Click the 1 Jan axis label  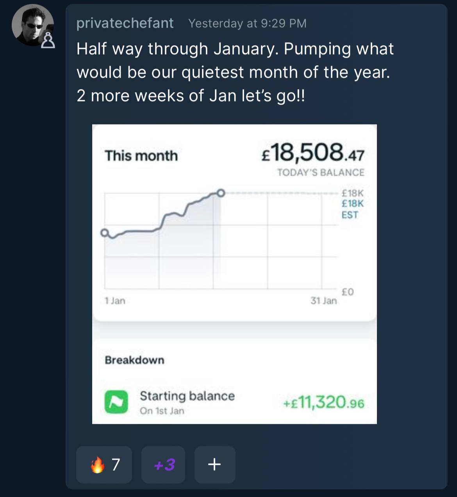coord(115,300)
